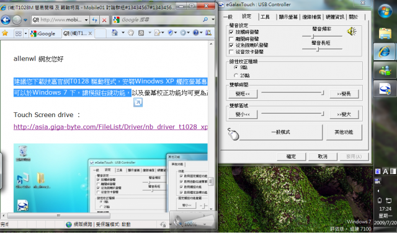The height and width of the screenshot is (233, 397).
Task: Open the giga-byte driver download link
Action: pyautogui.click(x=110, y=127)
